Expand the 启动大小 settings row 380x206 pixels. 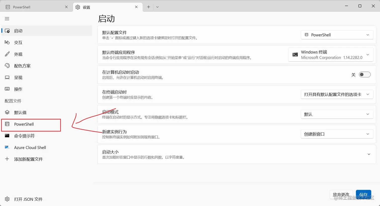pos(369,154)
